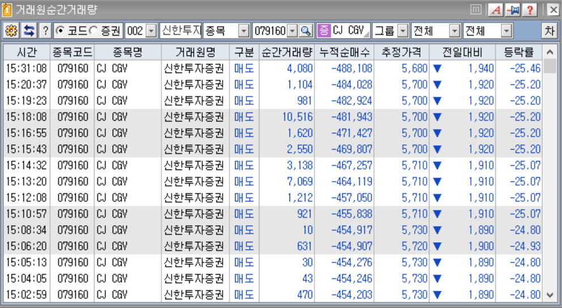
Task: Open the 종목 type dropdown
Action: click(244, 31)
